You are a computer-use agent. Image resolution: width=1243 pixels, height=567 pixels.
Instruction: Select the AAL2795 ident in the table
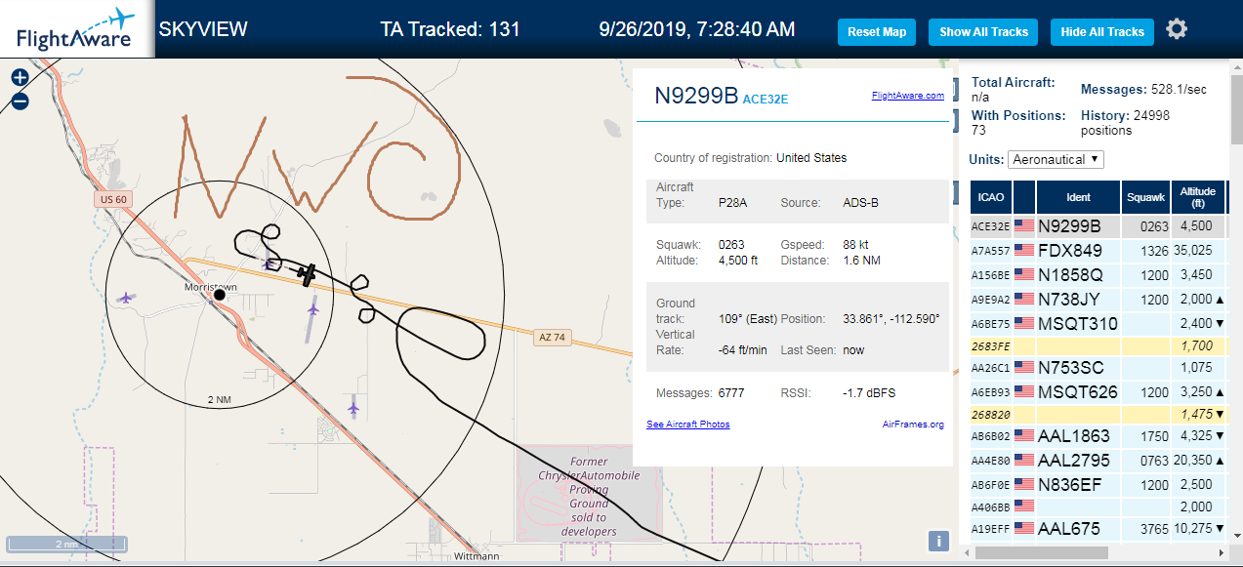coord(1075,461)
